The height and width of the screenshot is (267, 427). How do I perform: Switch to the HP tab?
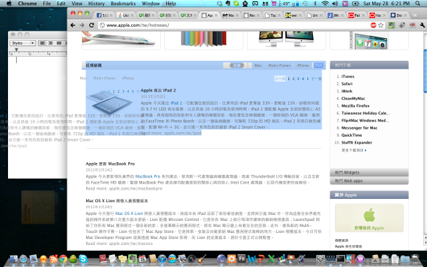click(230, 15)
